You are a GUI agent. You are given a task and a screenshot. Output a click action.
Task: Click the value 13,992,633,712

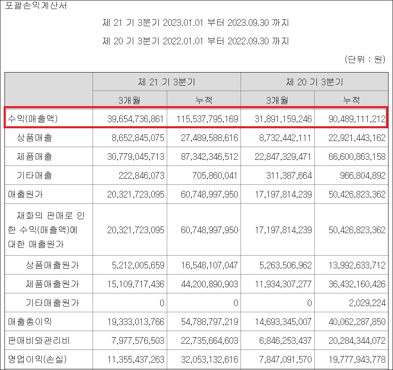pyautogui.click(x=357, y=265)
